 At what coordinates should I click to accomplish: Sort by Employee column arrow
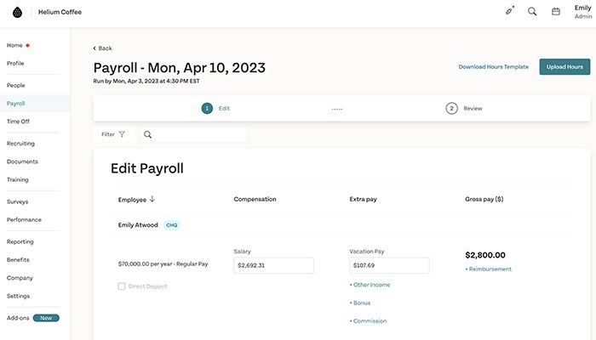(152, 199)
